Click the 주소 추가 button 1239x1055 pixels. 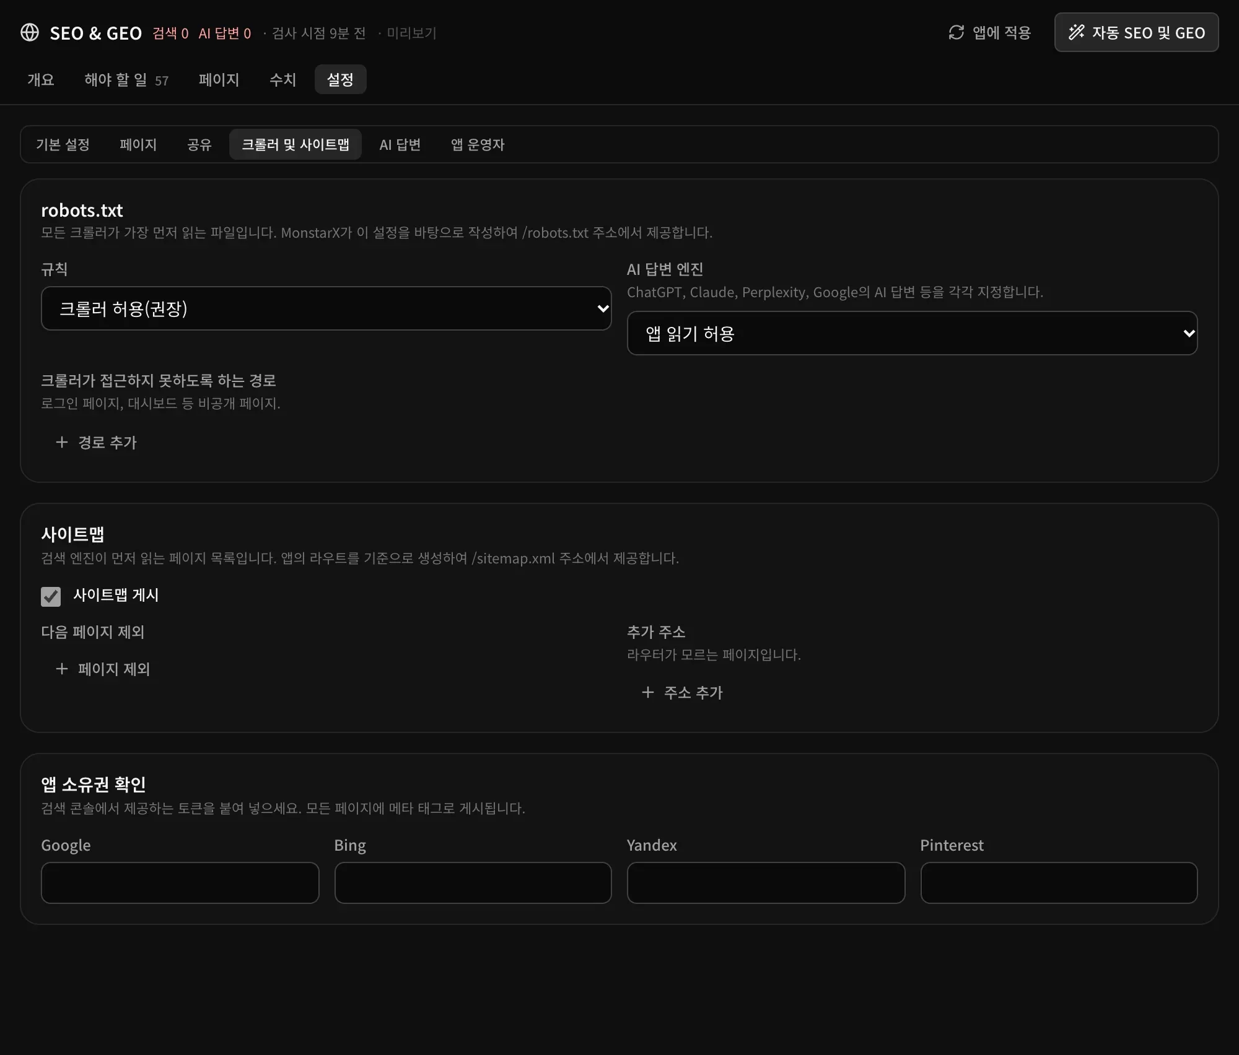pyautogui.click(x=682, y=692)
